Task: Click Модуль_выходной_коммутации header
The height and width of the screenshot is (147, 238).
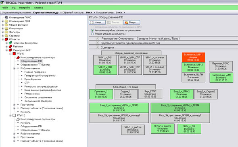Action: (x=131, y=53)
